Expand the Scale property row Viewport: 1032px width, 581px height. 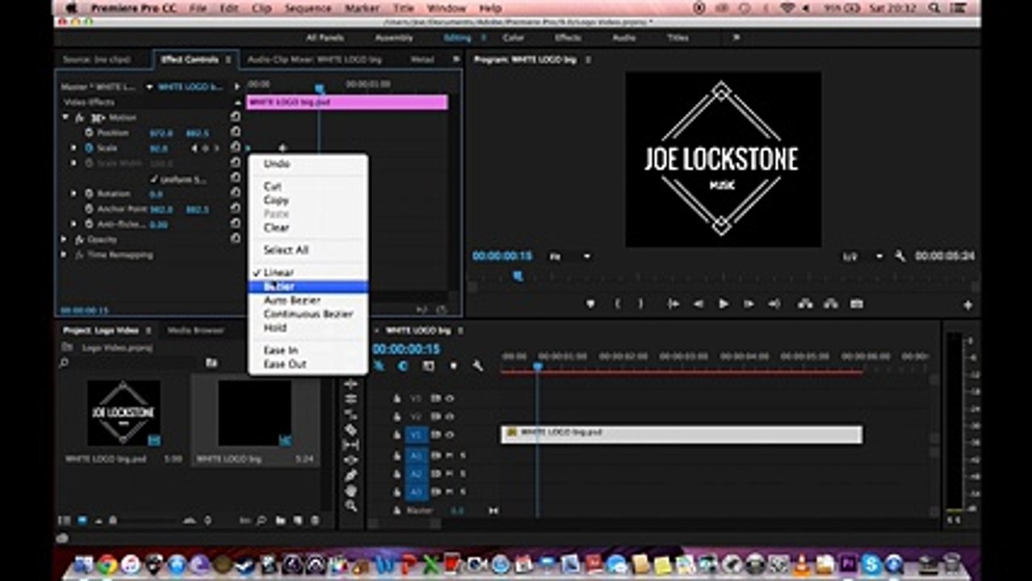pos(74,148)
